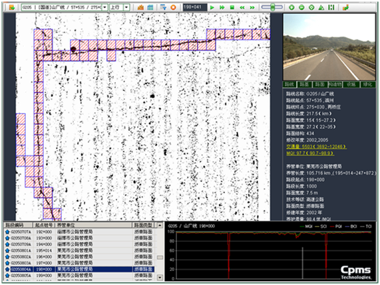The width and height of the screenshot is (380, 285).
Task: Click the 路面宽度 7.5 m text line
Action: point(302,193)
